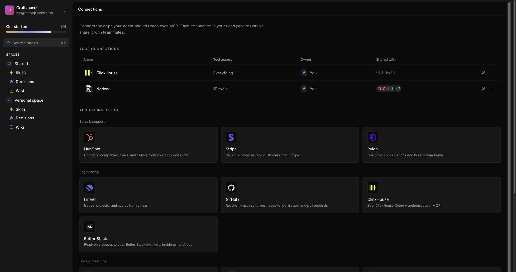Open Skills under Personal space
516x272 pixels.
tap(20, 109)
